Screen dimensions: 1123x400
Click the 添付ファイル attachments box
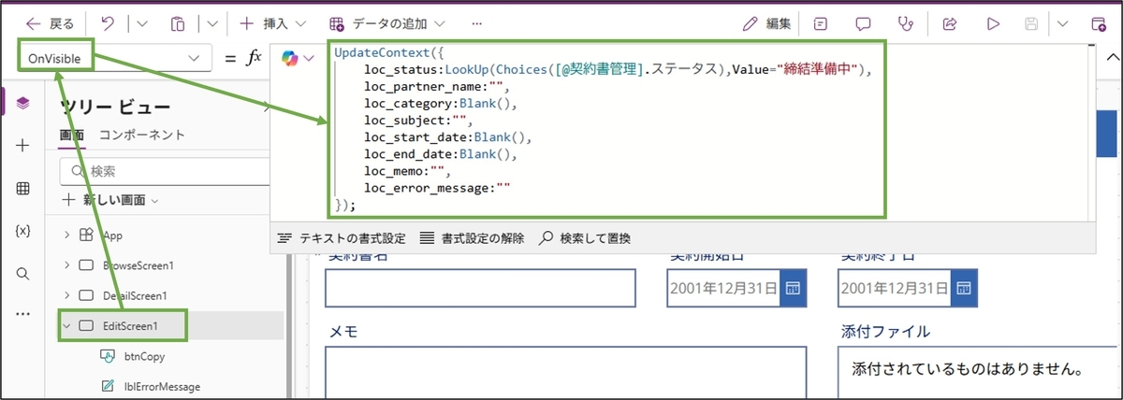pos(977,373)
